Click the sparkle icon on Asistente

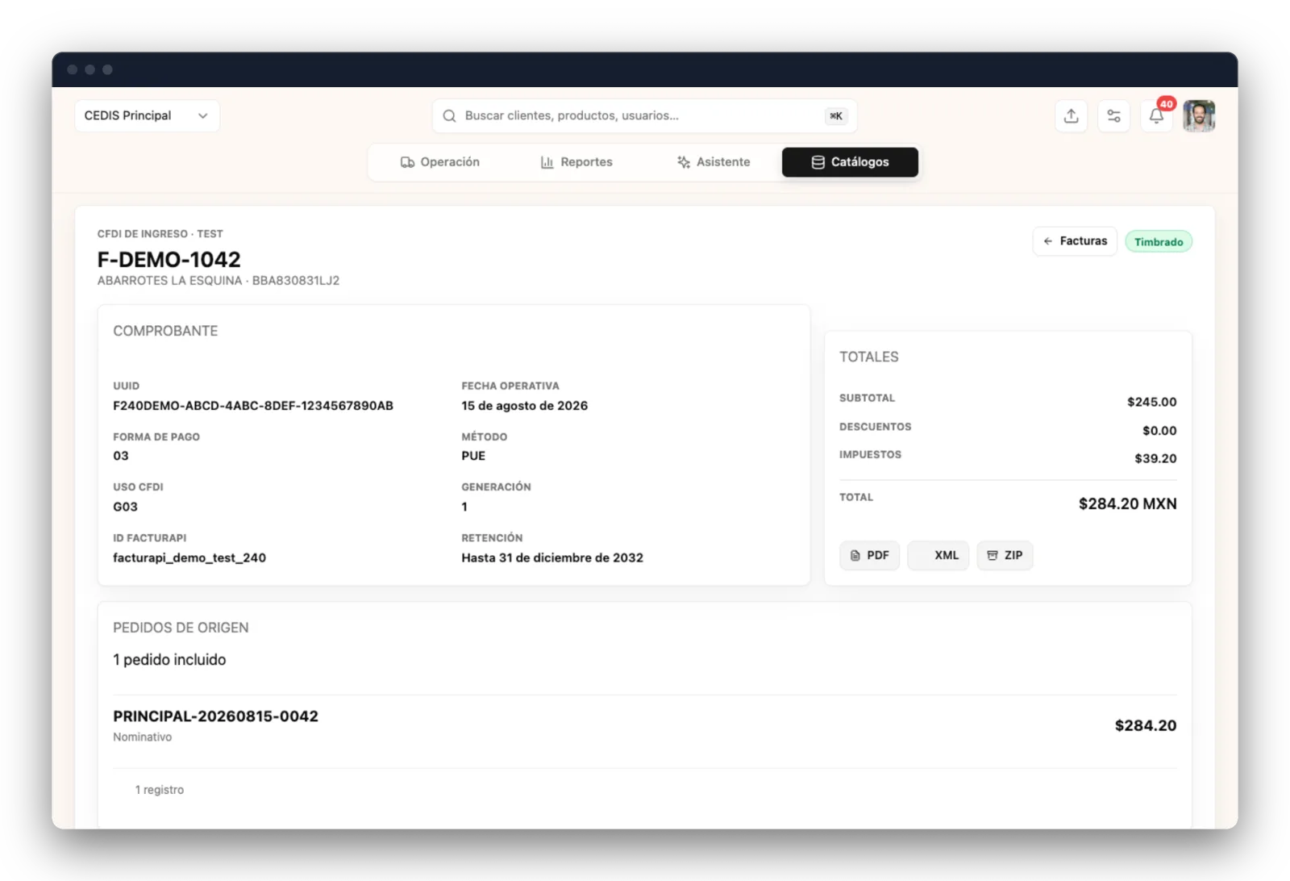tap(684, 162)
